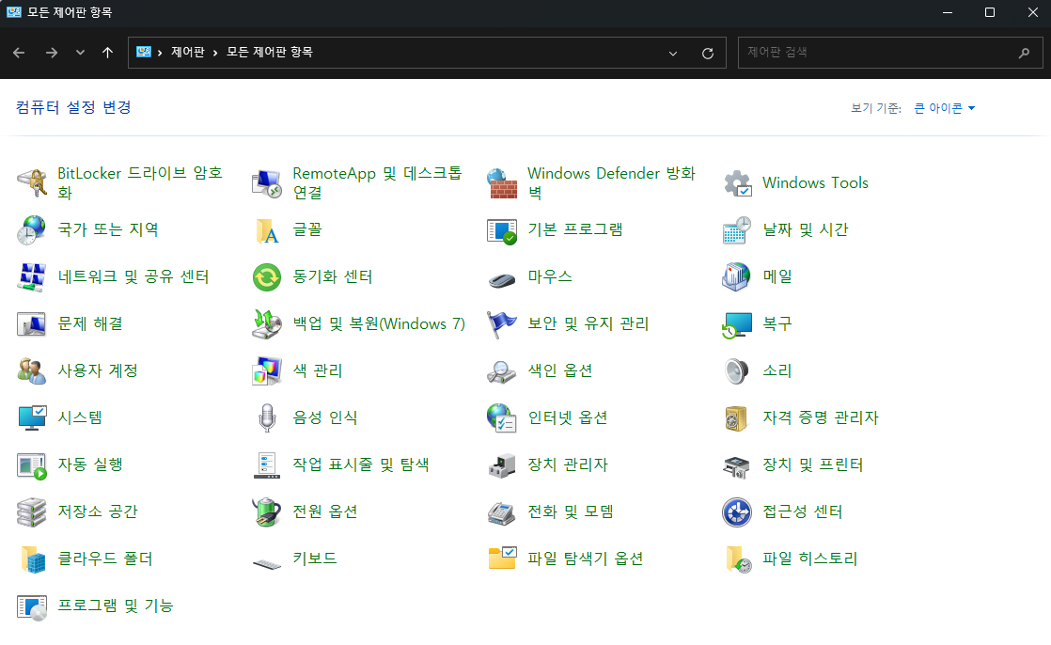Open the recent locations dropdown arrow
The image size is (1051, 645).
tap(81, 53)
